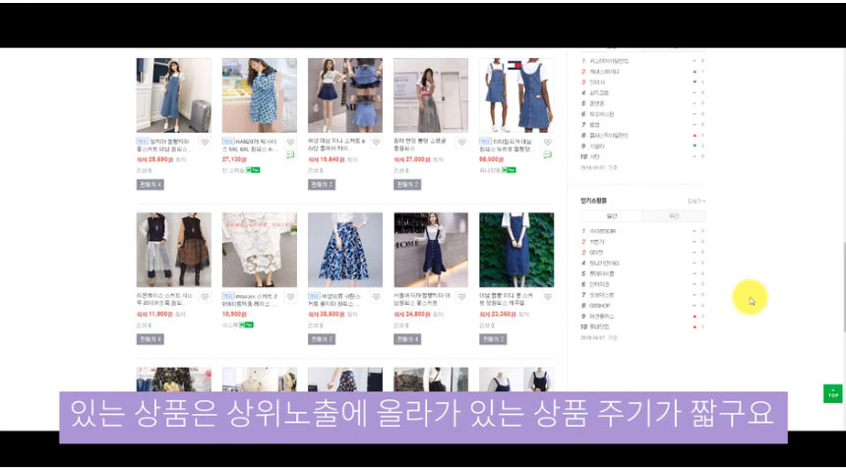Show sellers for 11,900원 item (판매처 4)
This screenshot has height=472, width=846.
(150, 339)
